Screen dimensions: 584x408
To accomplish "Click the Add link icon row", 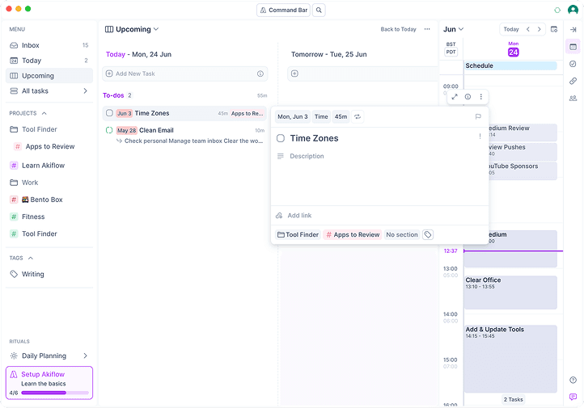I will coord(379,216).
